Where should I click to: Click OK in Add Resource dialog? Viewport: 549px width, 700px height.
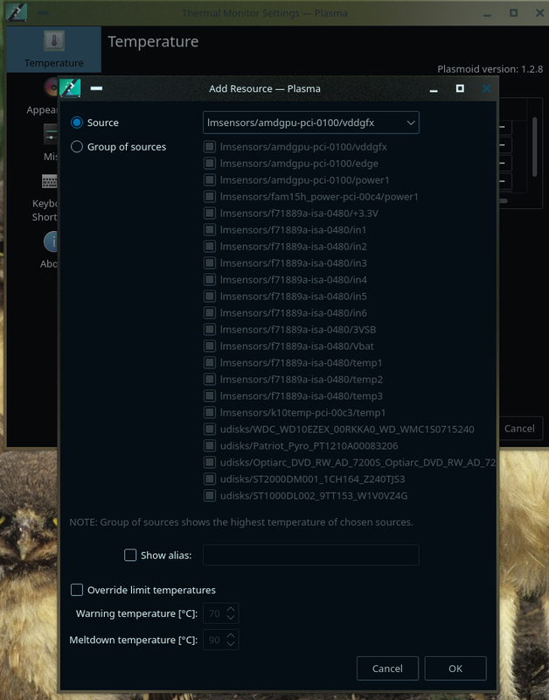[455, 668]
